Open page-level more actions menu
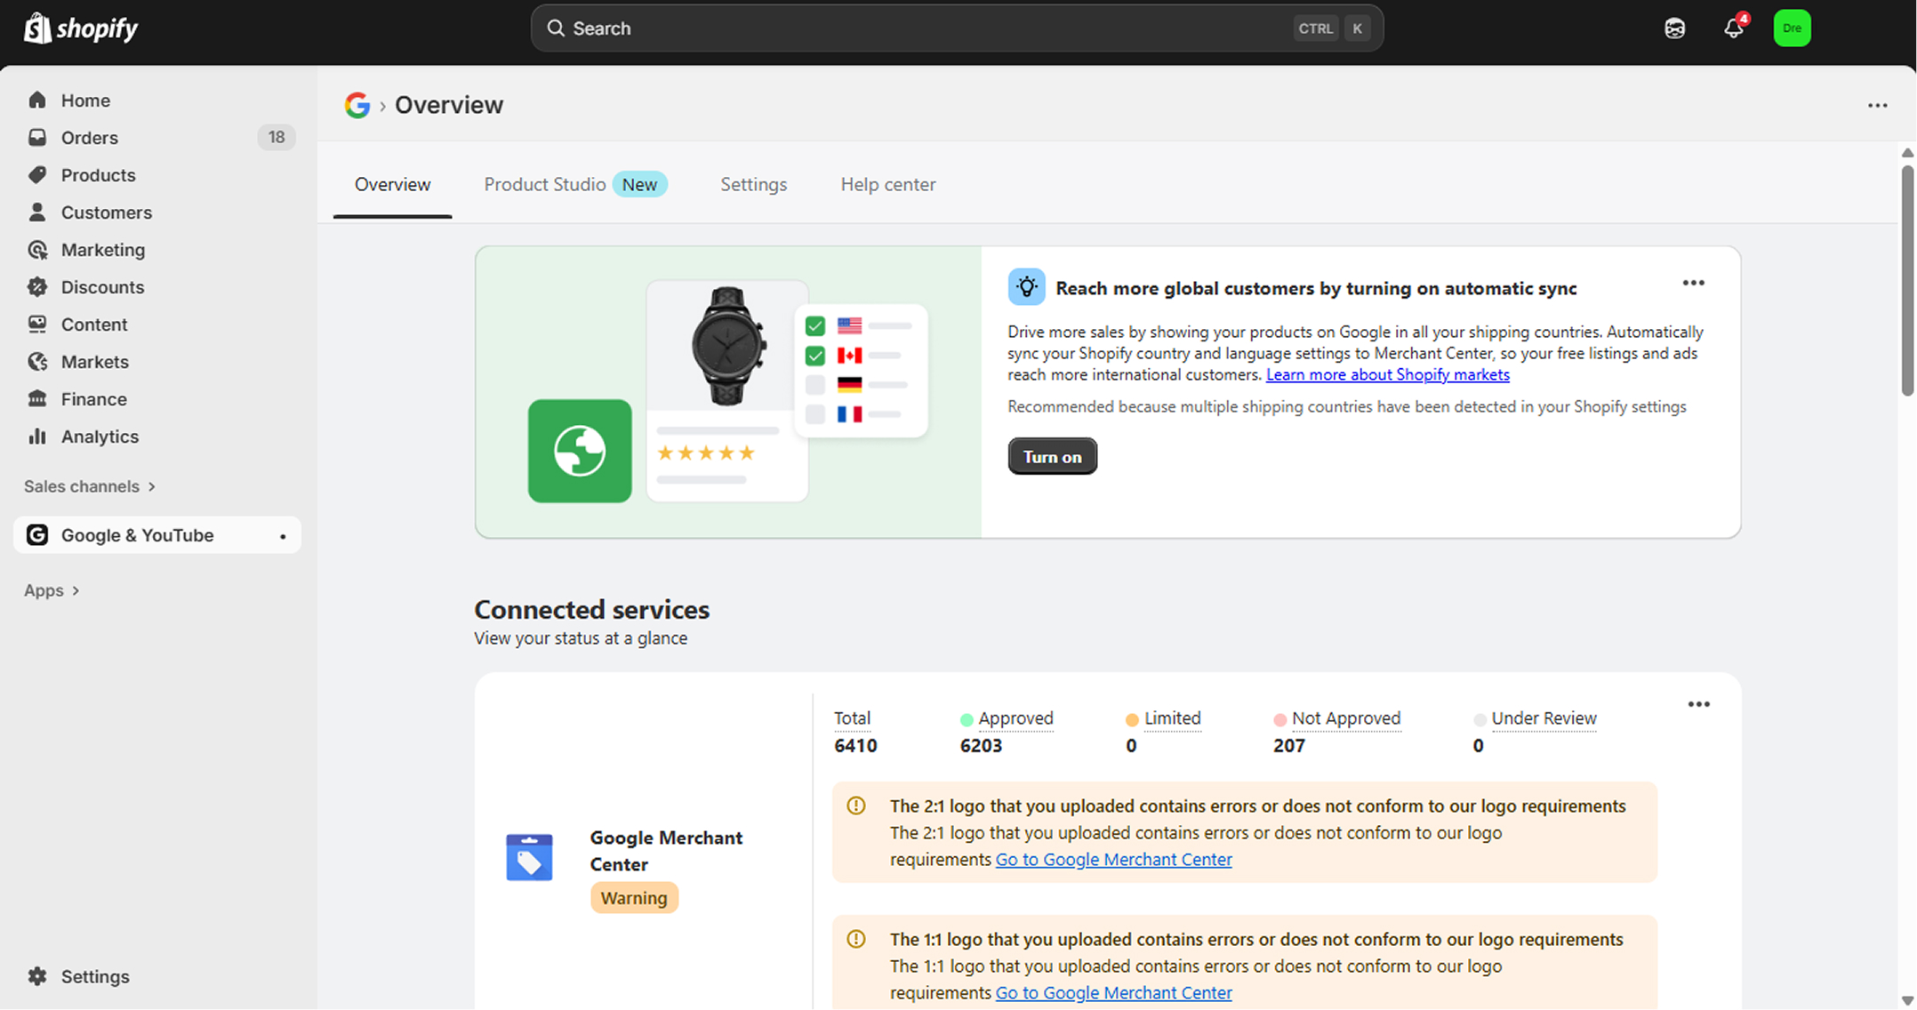This screenshot has width=1917, height=1010. (1877, 105)
